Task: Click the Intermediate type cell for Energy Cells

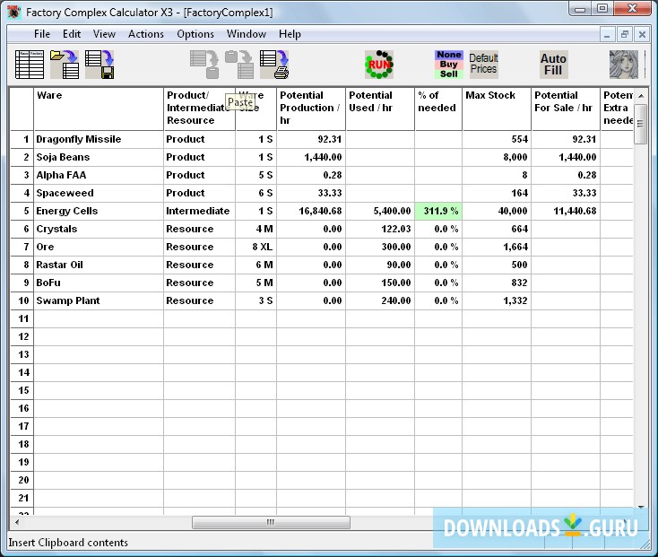Action: coord(199,211)
